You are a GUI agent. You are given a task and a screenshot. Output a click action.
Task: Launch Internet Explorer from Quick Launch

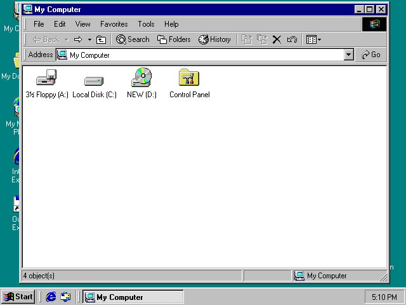point(51,297)
